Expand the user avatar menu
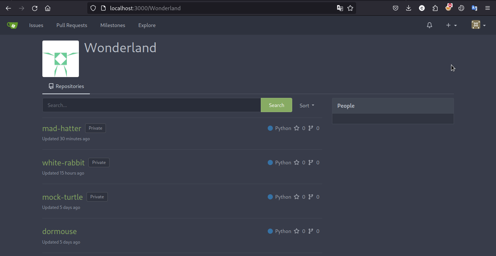 478,25
